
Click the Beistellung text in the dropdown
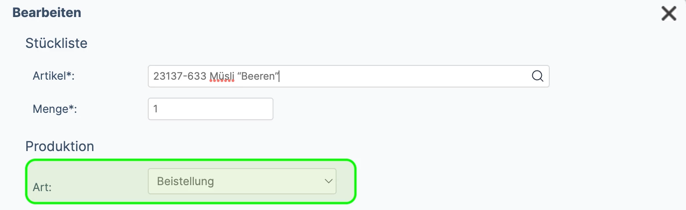click(186, 181)
